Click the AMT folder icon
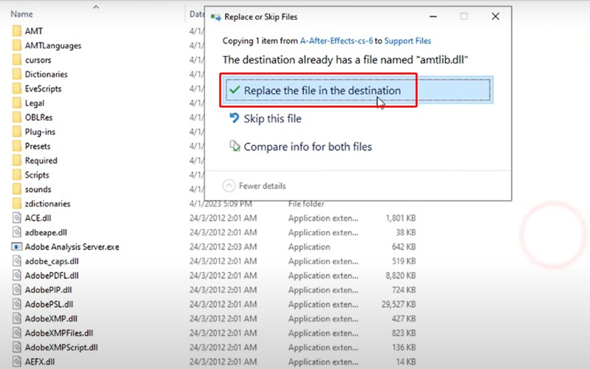The image size is (590, 369). (x=17, y=31)
